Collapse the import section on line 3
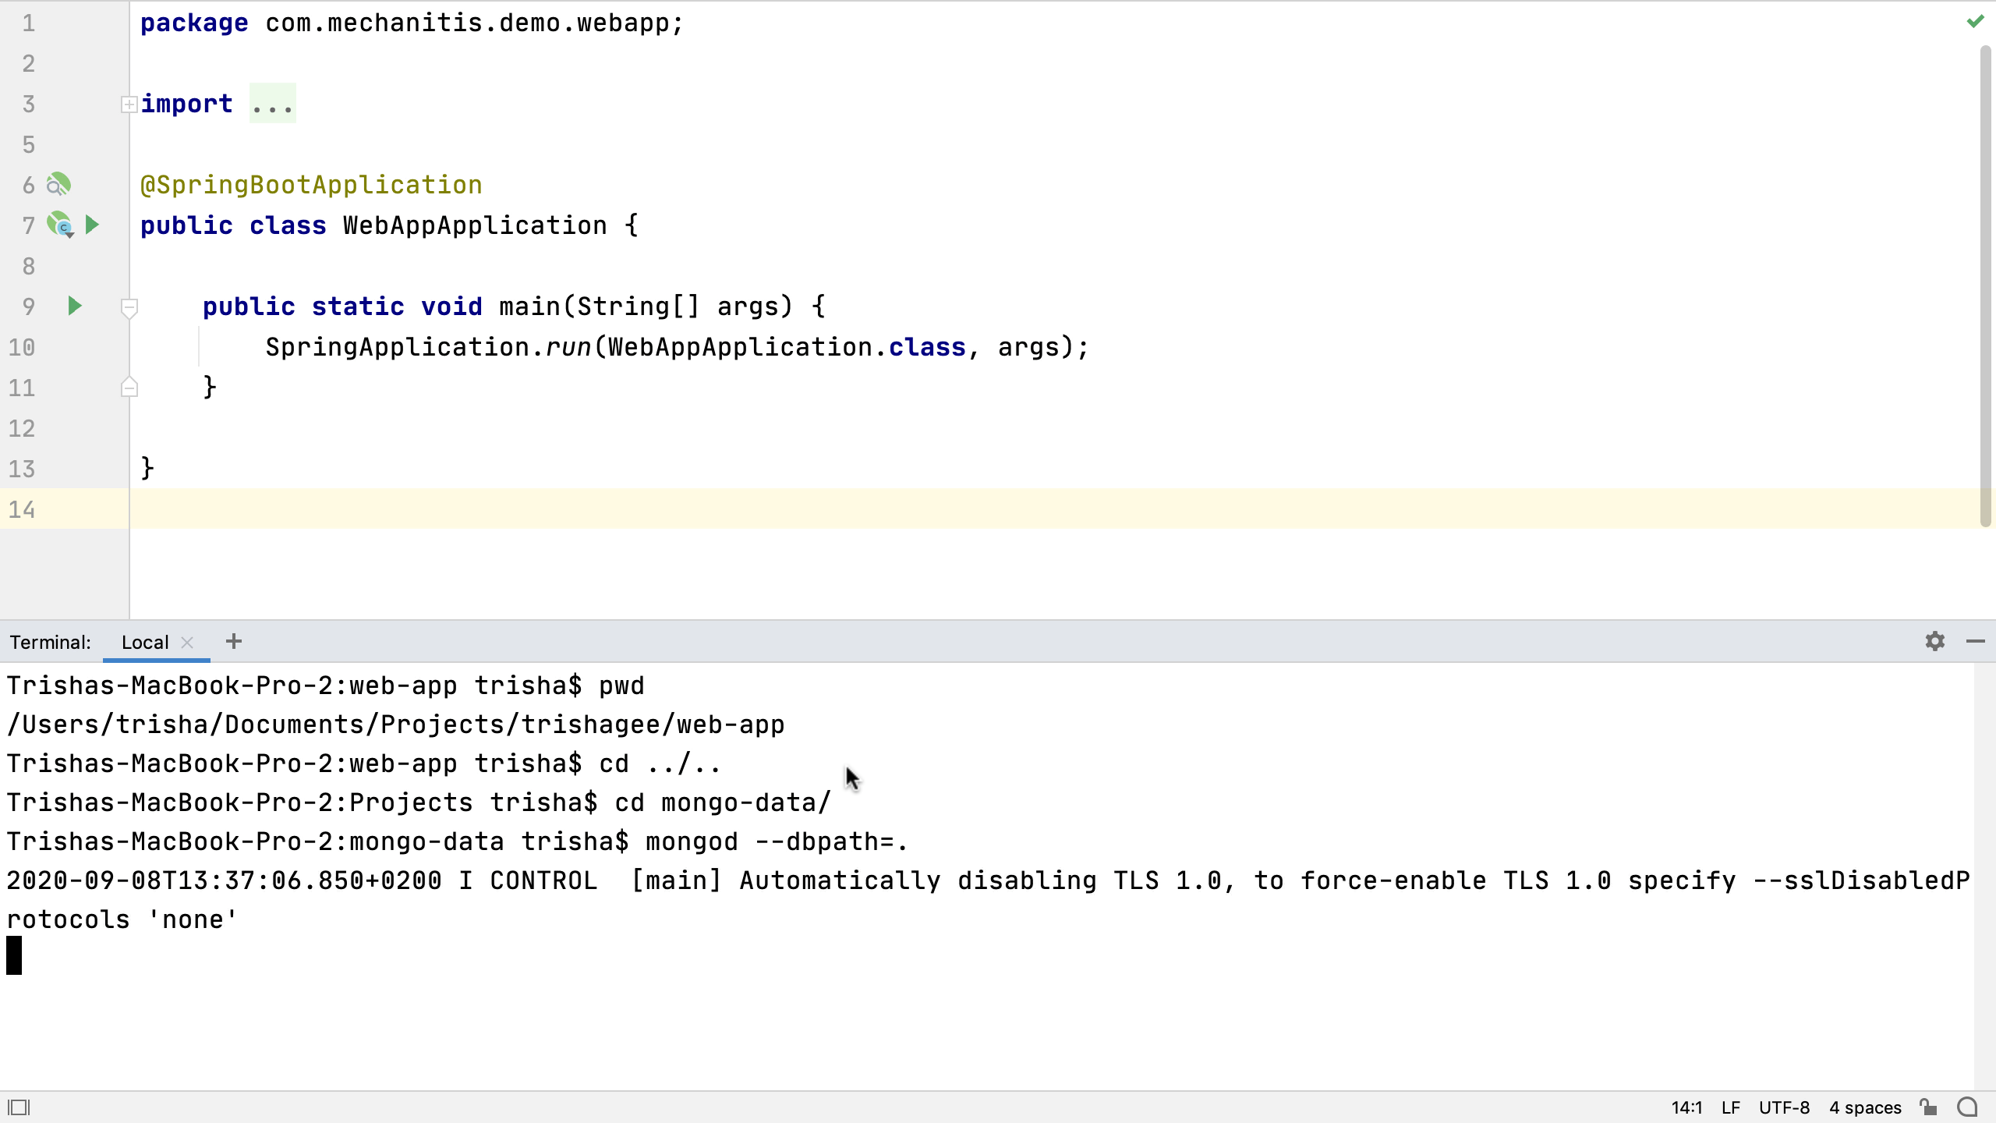Image resolution: width=1996 pixels, height=1123 pixels. coord(128,105)
